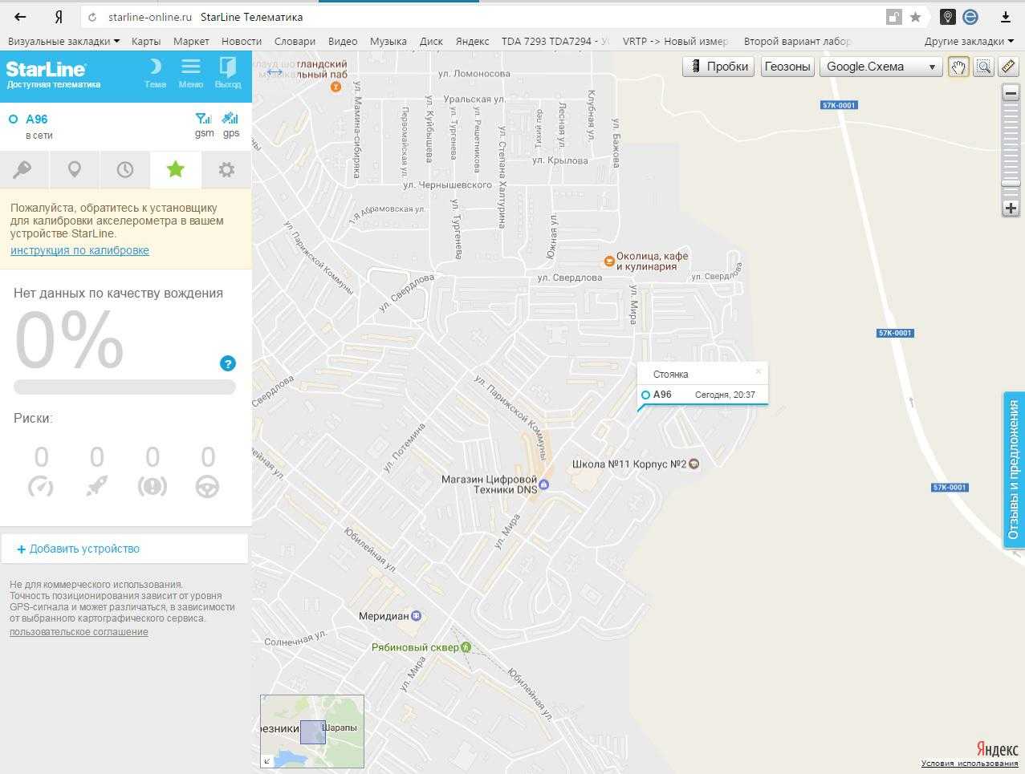The image size is (1025, 774).
Task: Select the magnifier area zoom tool
Action: pyautogui.click(x=983, y=67)
